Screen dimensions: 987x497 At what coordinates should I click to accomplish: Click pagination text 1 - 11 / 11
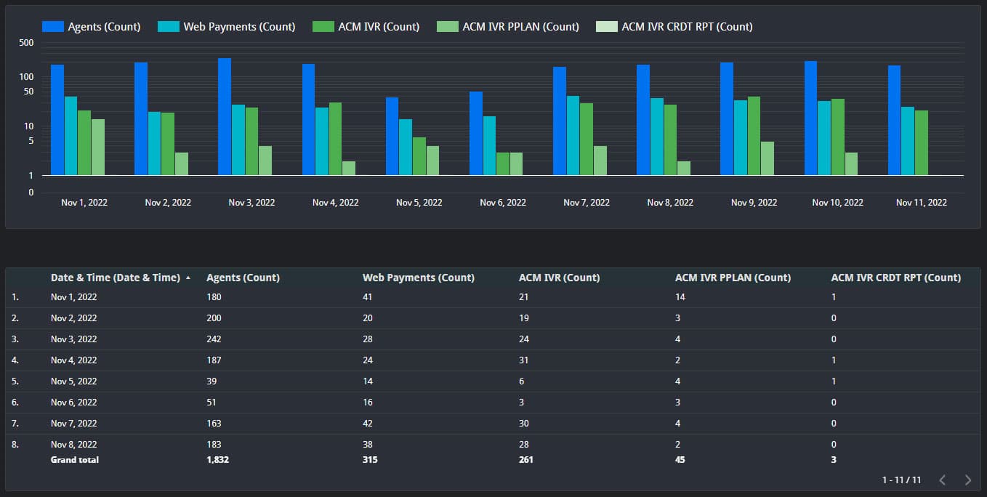[901, 480]
